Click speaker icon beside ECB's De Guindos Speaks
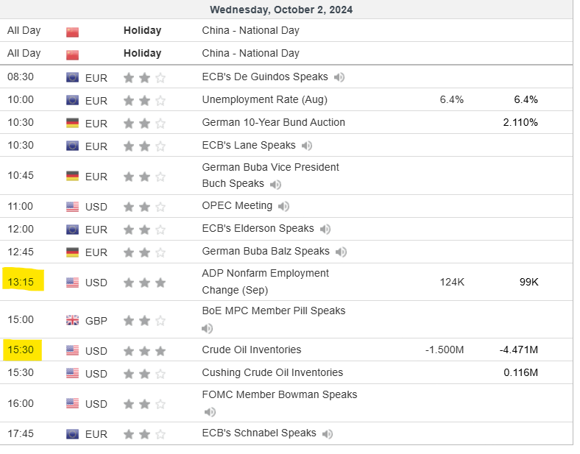Viewport: 580px width, 454px height. pyautogui.click(x=339, y=77)
